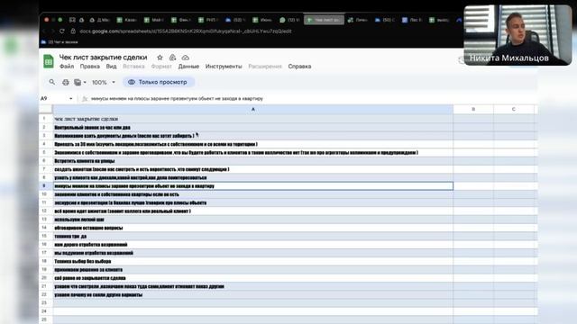Screen dimensions: 577x324
Task: Star the Чек лист закрытие сделки document
Action: click(x=160, y=58)
